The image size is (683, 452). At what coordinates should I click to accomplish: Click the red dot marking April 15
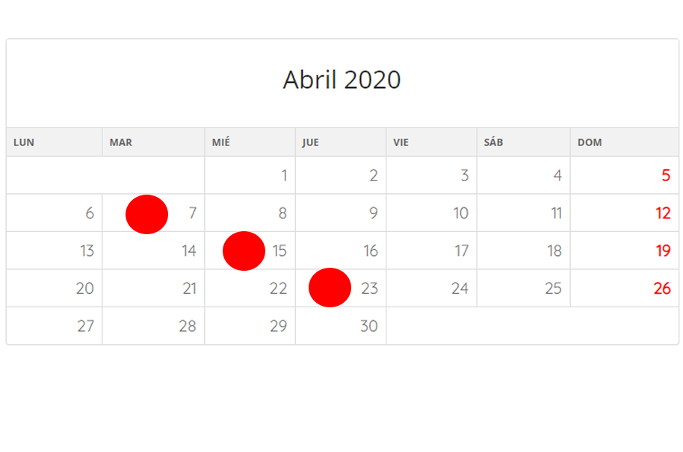tap(244, 251)
